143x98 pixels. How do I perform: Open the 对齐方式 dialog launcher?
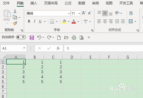(138, 30)
